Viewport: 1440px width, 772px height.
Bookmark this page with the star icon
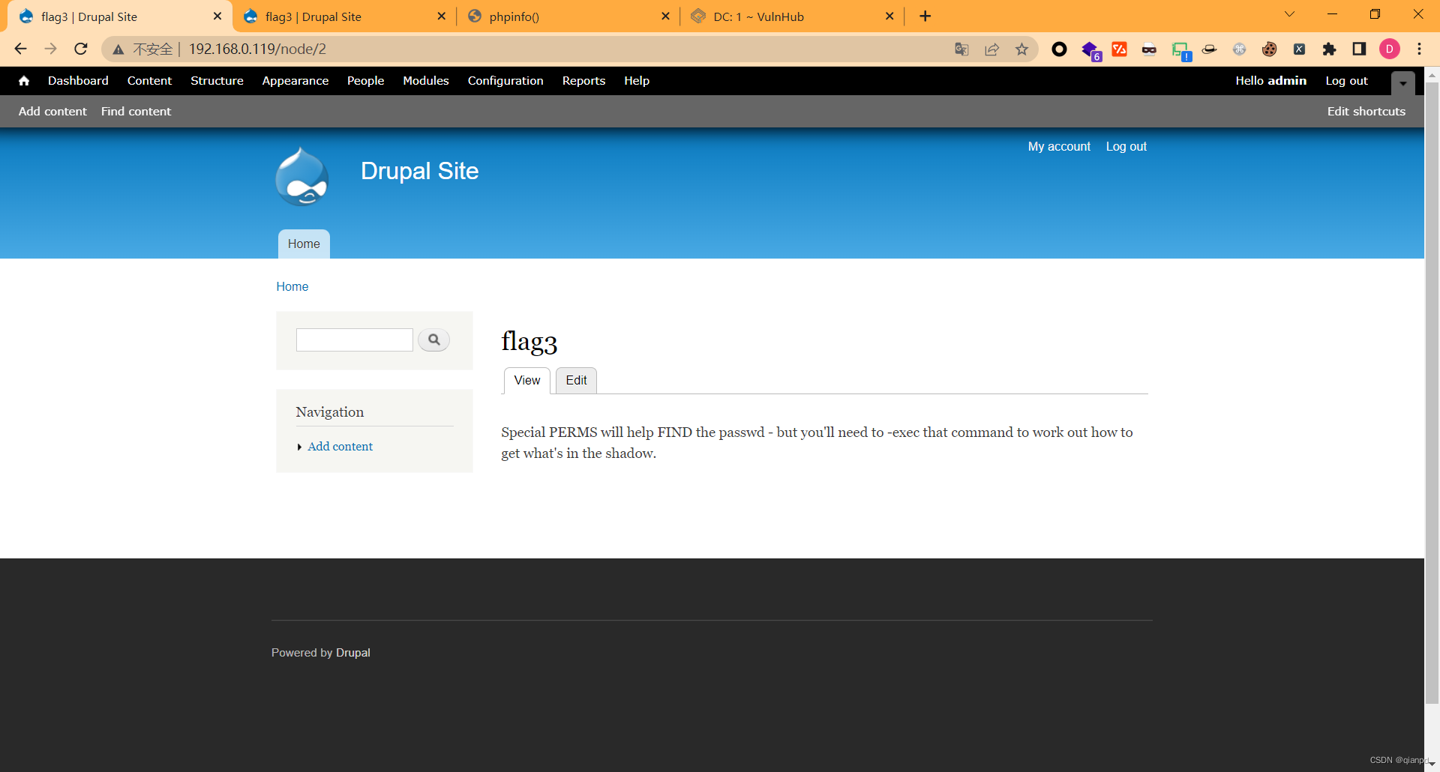1021,49
